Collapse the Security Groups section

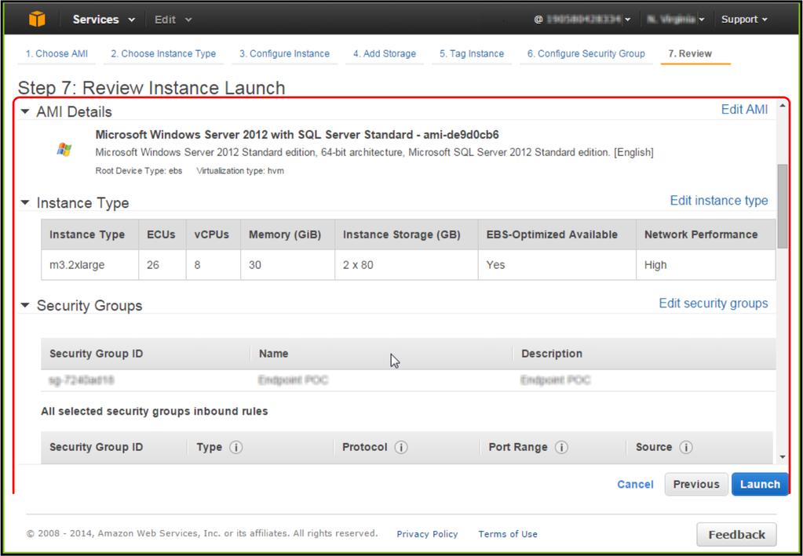(x=25, y=305)
